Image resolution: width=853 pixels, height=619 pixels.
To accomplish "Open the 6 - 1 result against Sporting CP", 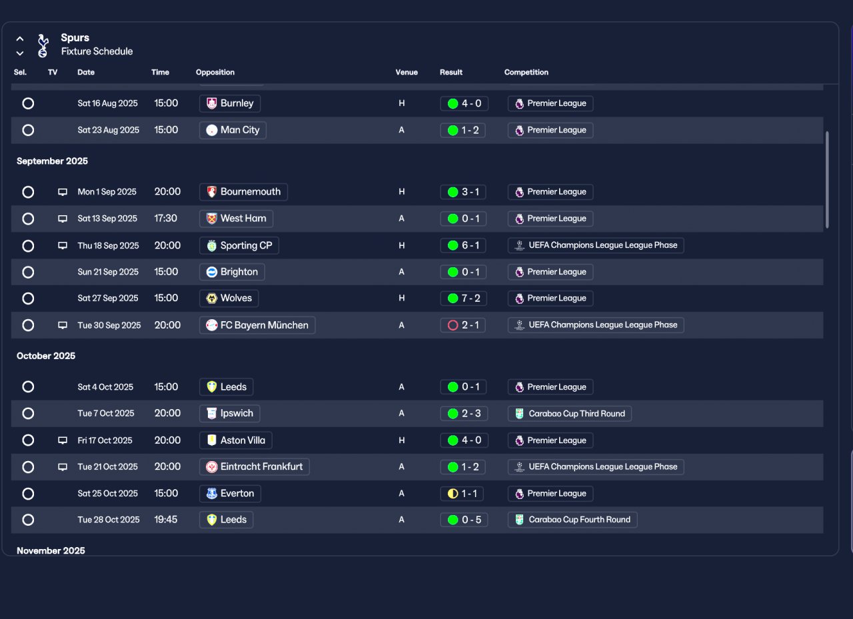I will click(x=463, y=245).
